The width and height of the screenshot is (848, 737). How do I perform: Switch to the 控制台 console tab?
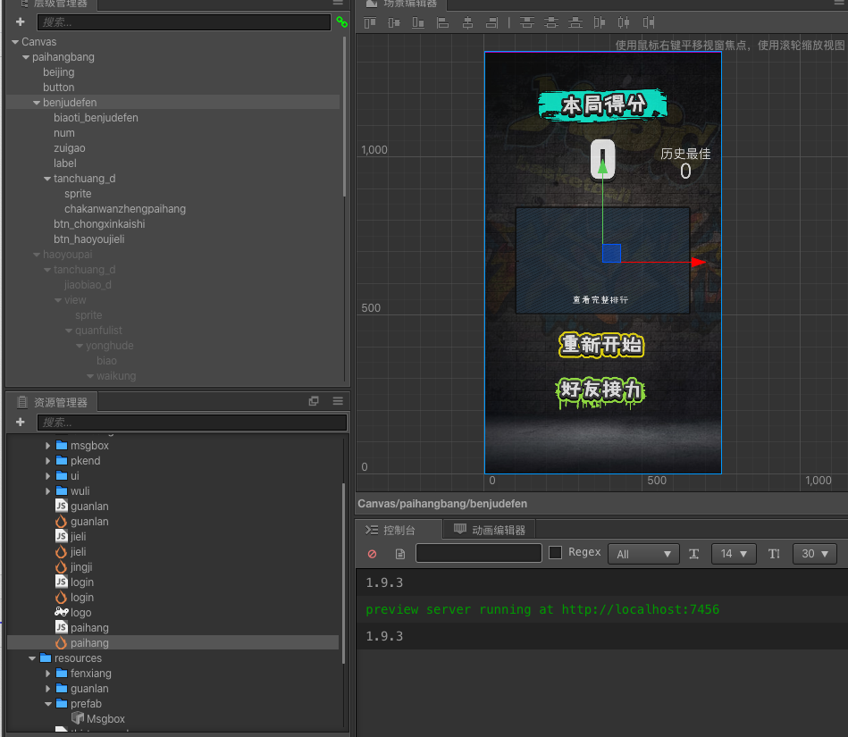pyautogui.click(x=398, y=530)
